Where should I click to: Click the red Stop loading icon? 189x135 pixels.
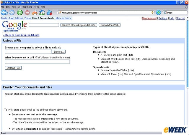pos(27,12)
